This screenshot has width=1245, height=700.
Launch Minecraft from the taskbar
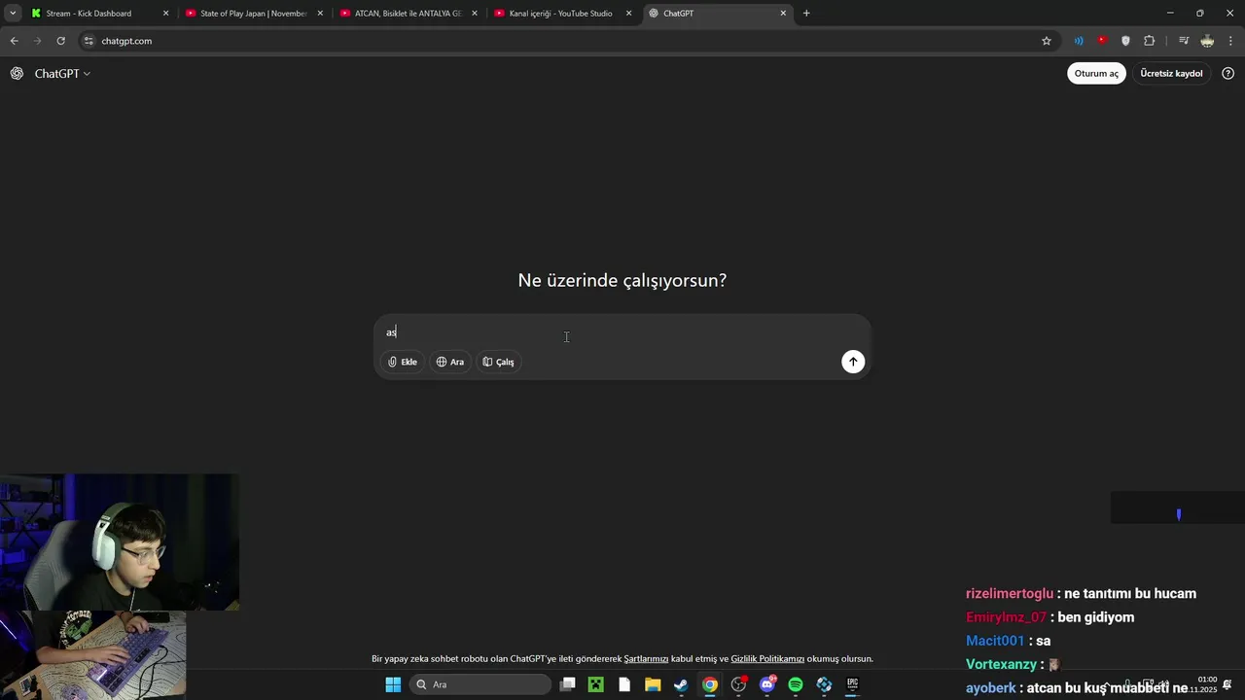point(596,684)
